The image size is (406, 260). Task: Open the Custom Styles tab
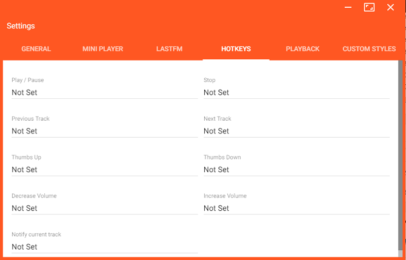pyautogui.click(x=369, y=49)
